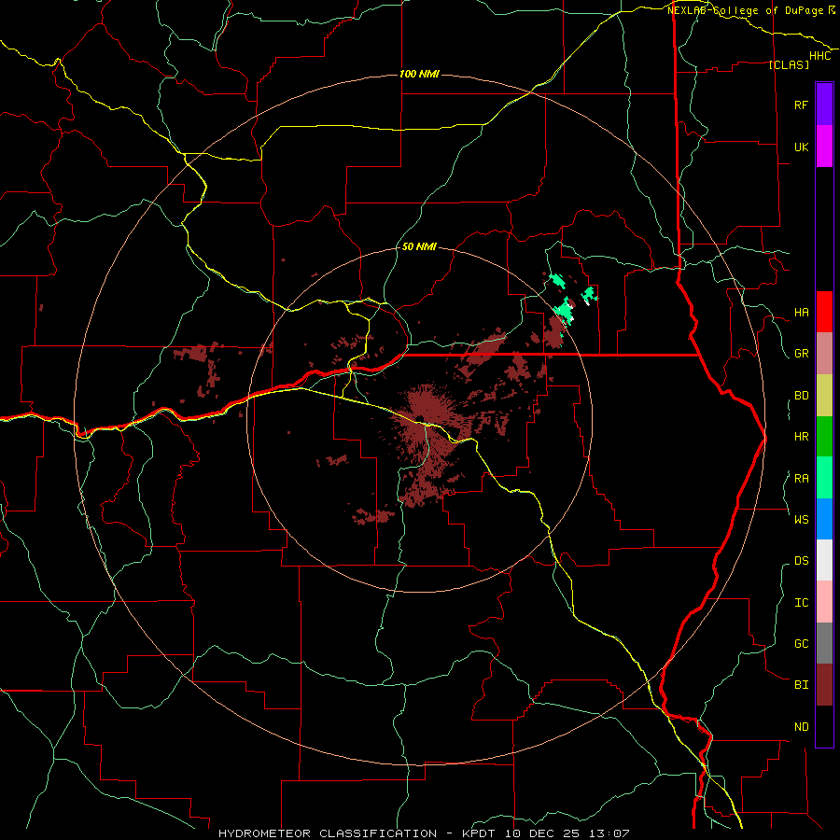Click the "UK" legend label
Image resolution: width=840 pixels, height=840 pixels.
point(801,147)
